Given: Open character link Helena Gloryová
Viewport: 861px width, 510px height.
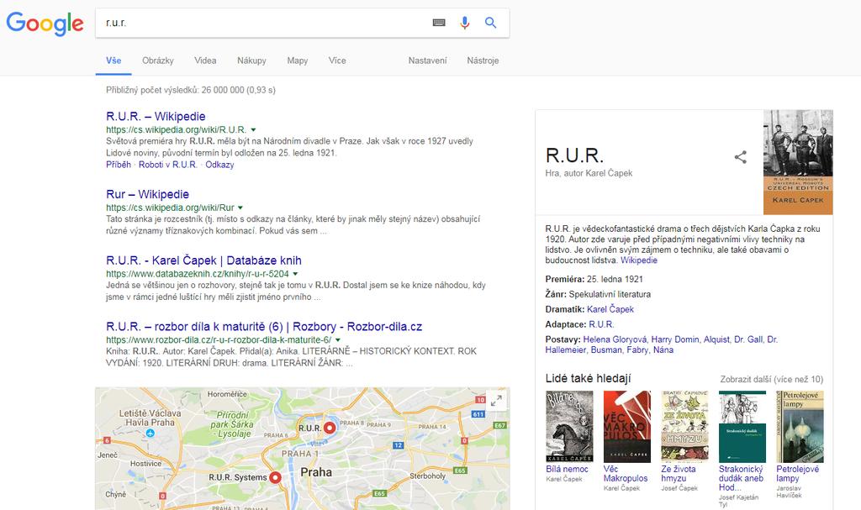Looking at the screenshot, I should [615, 339].
